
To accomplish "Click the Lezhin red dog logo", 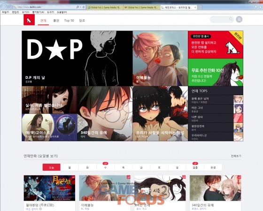I will coord(29,20).
